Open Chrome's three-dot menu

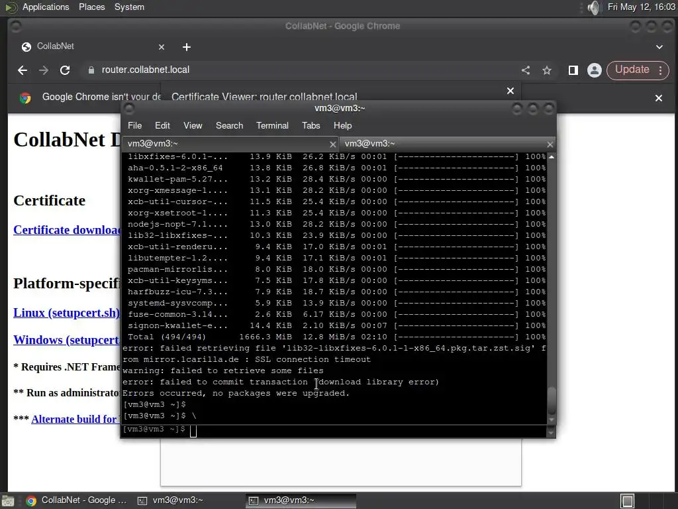660,70
